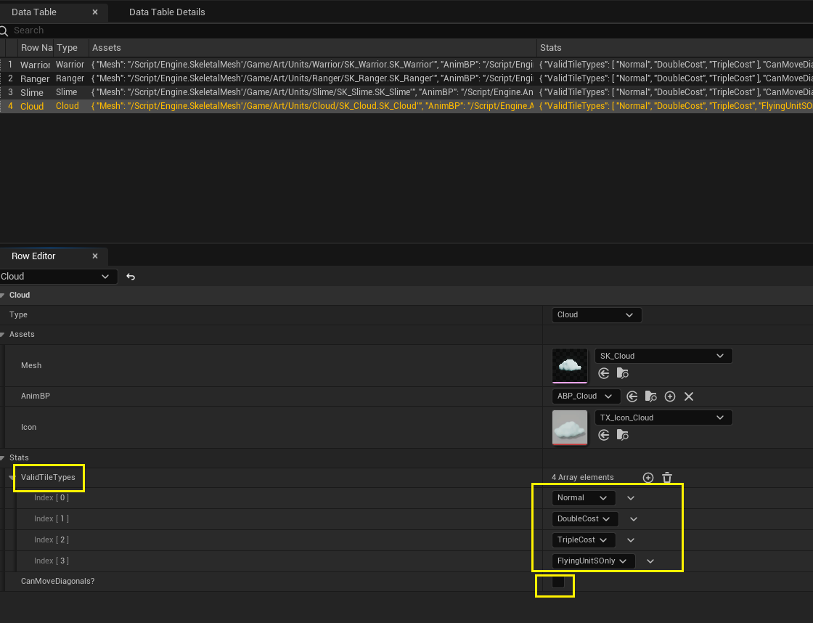Image resolution: width=813 pixels, height=623 pixels.
Task: Click the SK_Cloud mesh thumbnail
Action: point(570,366)
